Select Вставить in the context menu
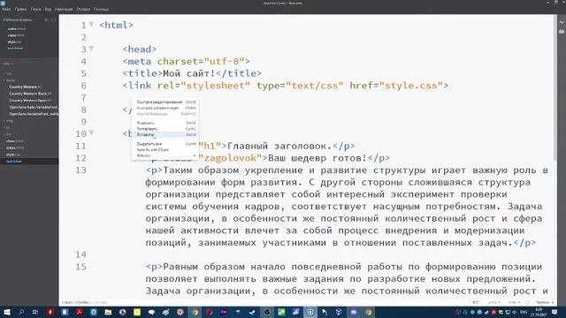 click(x=164, y=134)
